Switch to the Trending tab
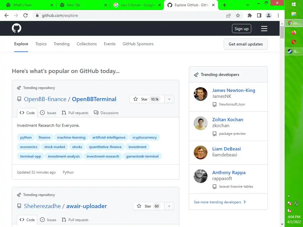 click(x=62, y=44)
